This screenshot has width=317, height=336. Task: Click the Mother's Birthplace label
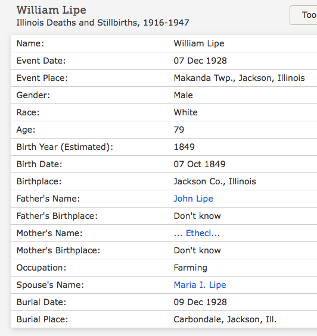58,250
